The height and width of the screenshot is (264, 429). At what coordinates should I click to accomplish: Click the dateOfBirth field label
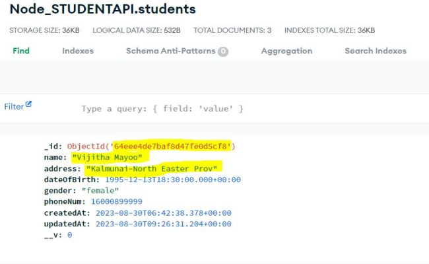click(72, 180)
